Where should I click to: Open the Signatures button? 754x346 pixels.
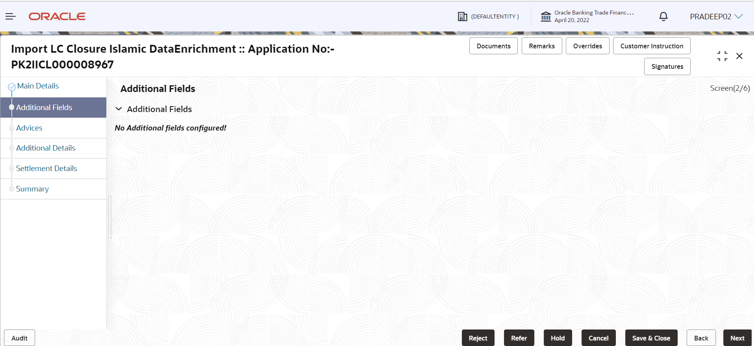[x=667, y=66]
